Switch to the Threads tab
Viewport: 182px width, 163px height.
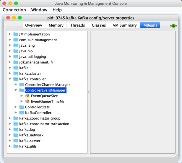(x=77, y=25)
